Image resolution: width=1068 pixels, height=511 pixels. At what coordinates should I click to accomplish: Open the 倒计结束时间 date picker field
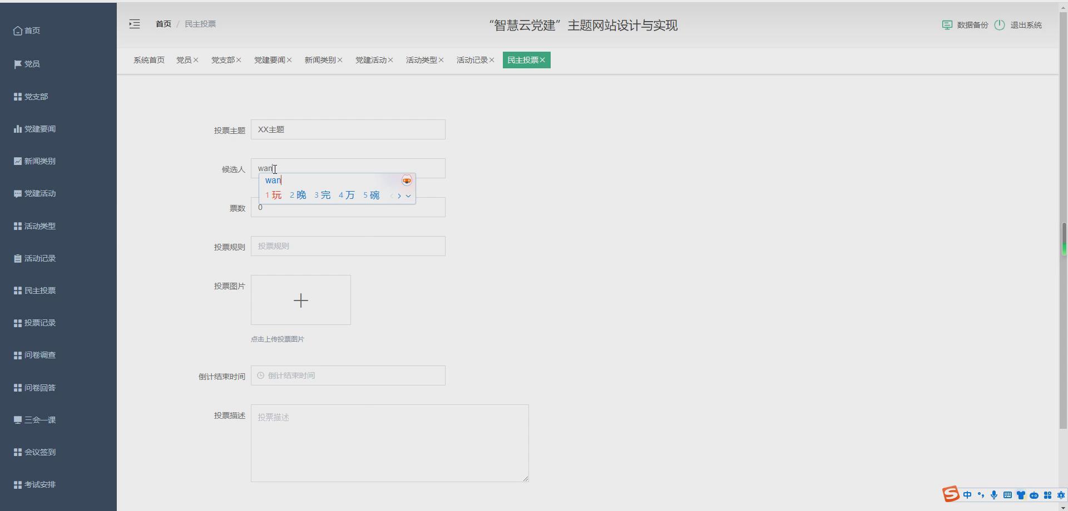[348, 375]
